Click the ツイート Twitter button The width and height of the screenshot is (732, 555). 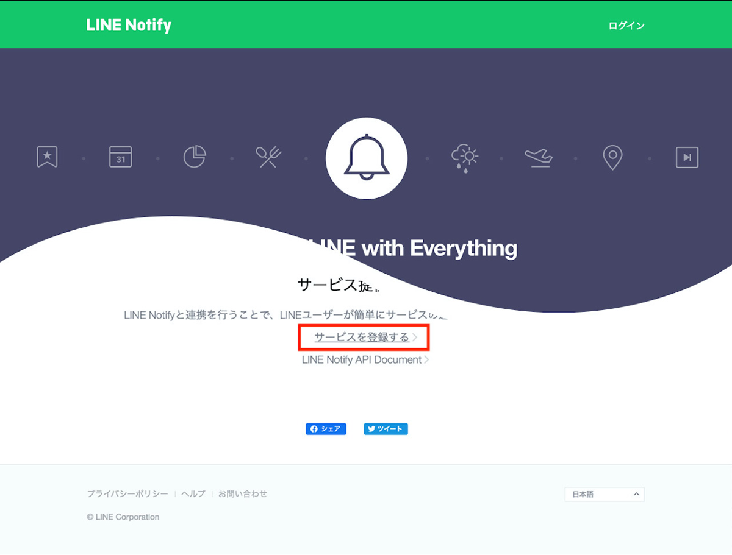click(386, 429)
